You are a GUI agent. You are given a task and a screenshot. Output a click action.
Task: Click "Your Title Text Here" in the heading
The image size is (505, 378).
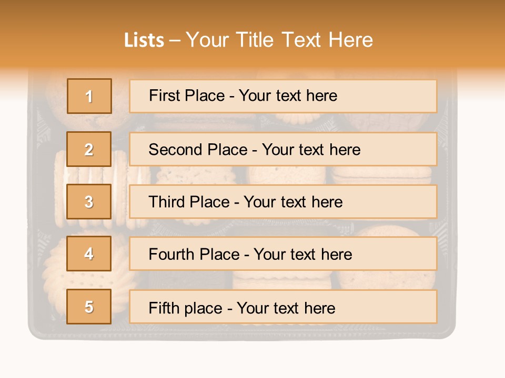click(279, 40)
